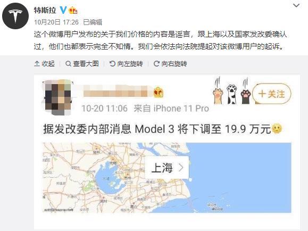Click the crown membership badge beside 特斯拉

pos(73,10)
